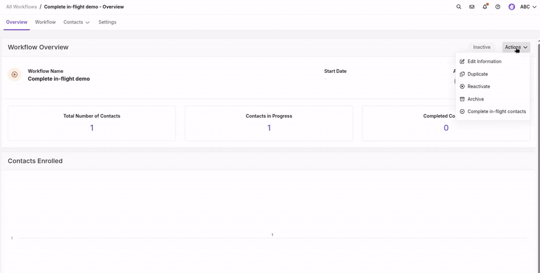This screenshot has width=540, height=273.
Task: Open the help question mark icon
Action: (498, 7)
